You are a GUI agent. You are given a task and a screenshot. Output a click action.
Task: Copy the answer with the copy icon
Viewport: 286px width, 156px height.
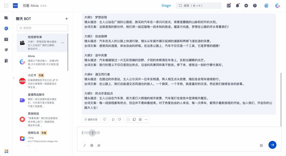134,119
